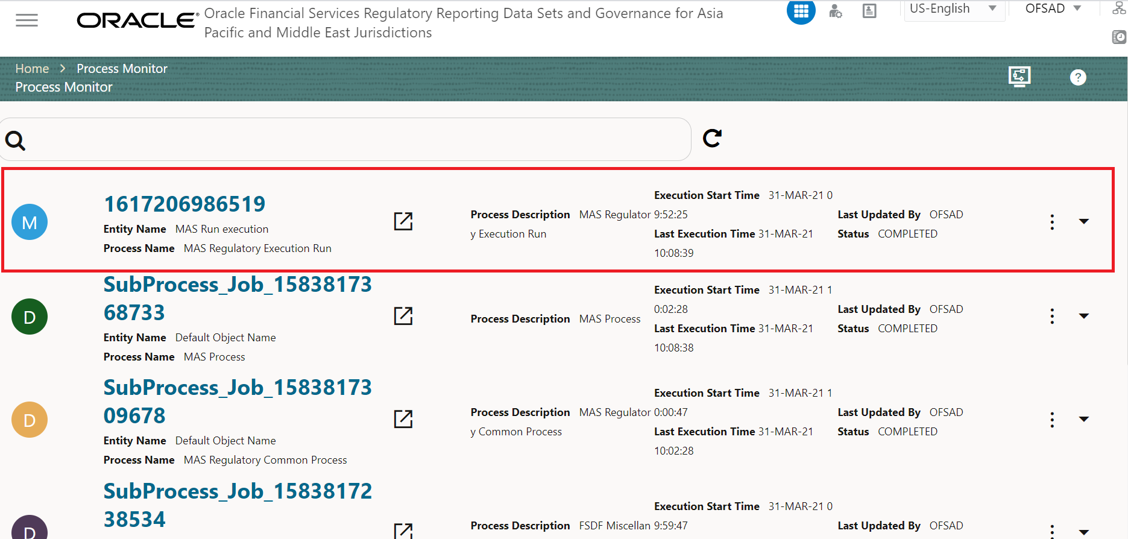The image size is (1128, 539).
Task: Select 'MAS Regulatory Execution Run' process name text
Action: pos(257,248)
